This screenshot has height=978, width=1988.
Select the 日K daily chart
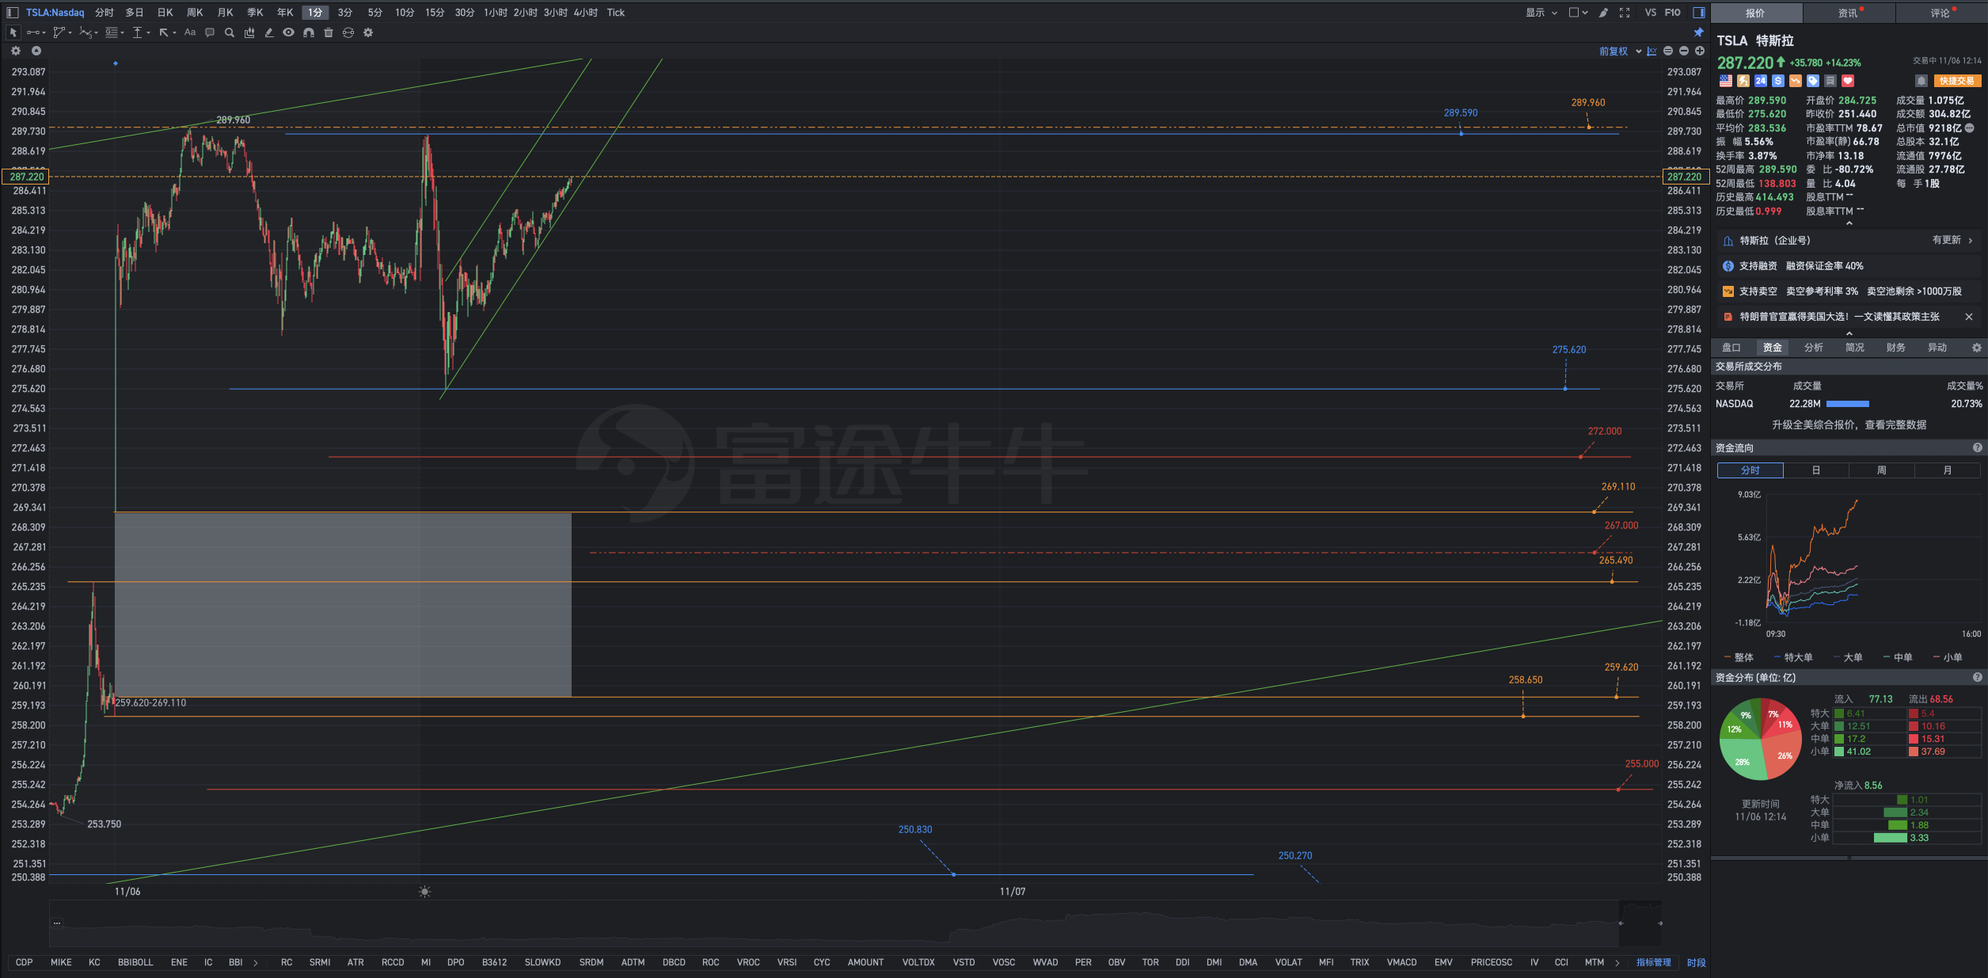tap(165, 13)
